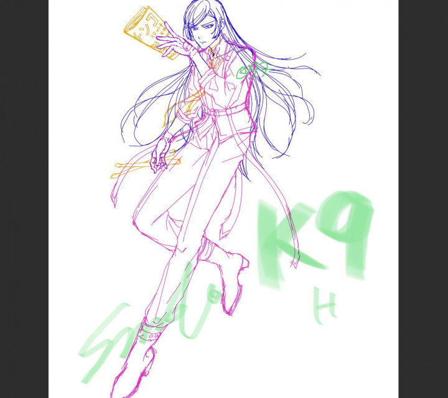Click the small green letter H
The width and height of the screenshot is (448, 398).
tap(325, 305)
